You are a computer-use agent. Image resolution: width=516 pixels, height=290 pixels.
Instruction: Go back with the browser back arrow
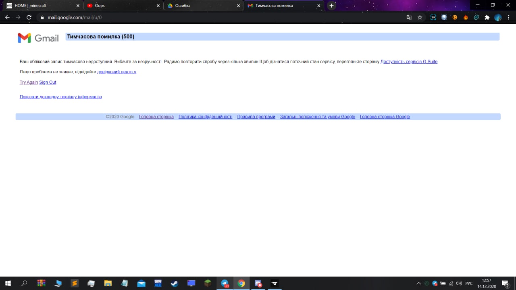(x=7, y=17)
